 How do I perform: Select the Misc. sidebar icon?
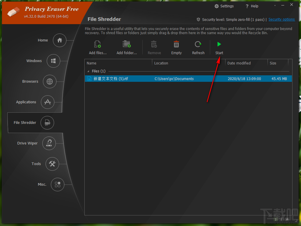coord(58,185)
